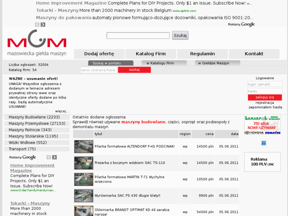Viewport: 288px width, 216px height.
Task: Open the 'Katalog Firm' menu item
Action: pyautogui.click(x=151, y=54)
